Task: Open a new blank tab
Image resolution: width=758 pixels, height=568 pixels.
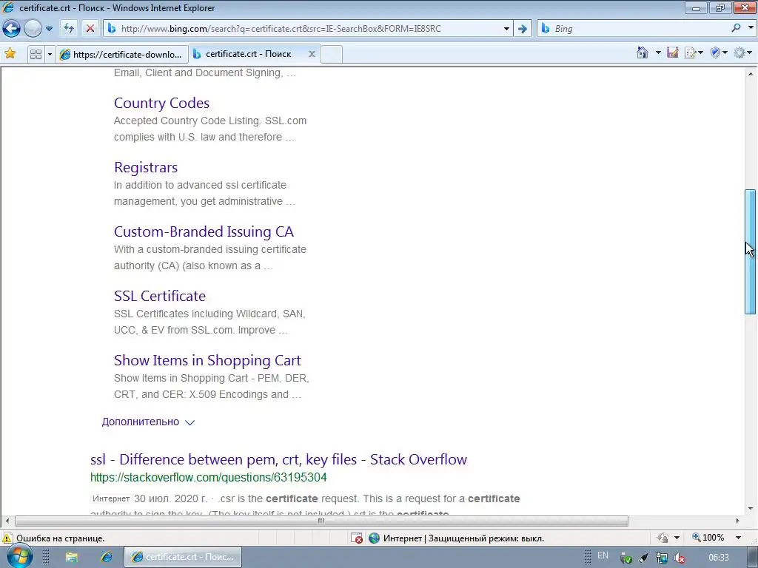Action: (332, 54)
